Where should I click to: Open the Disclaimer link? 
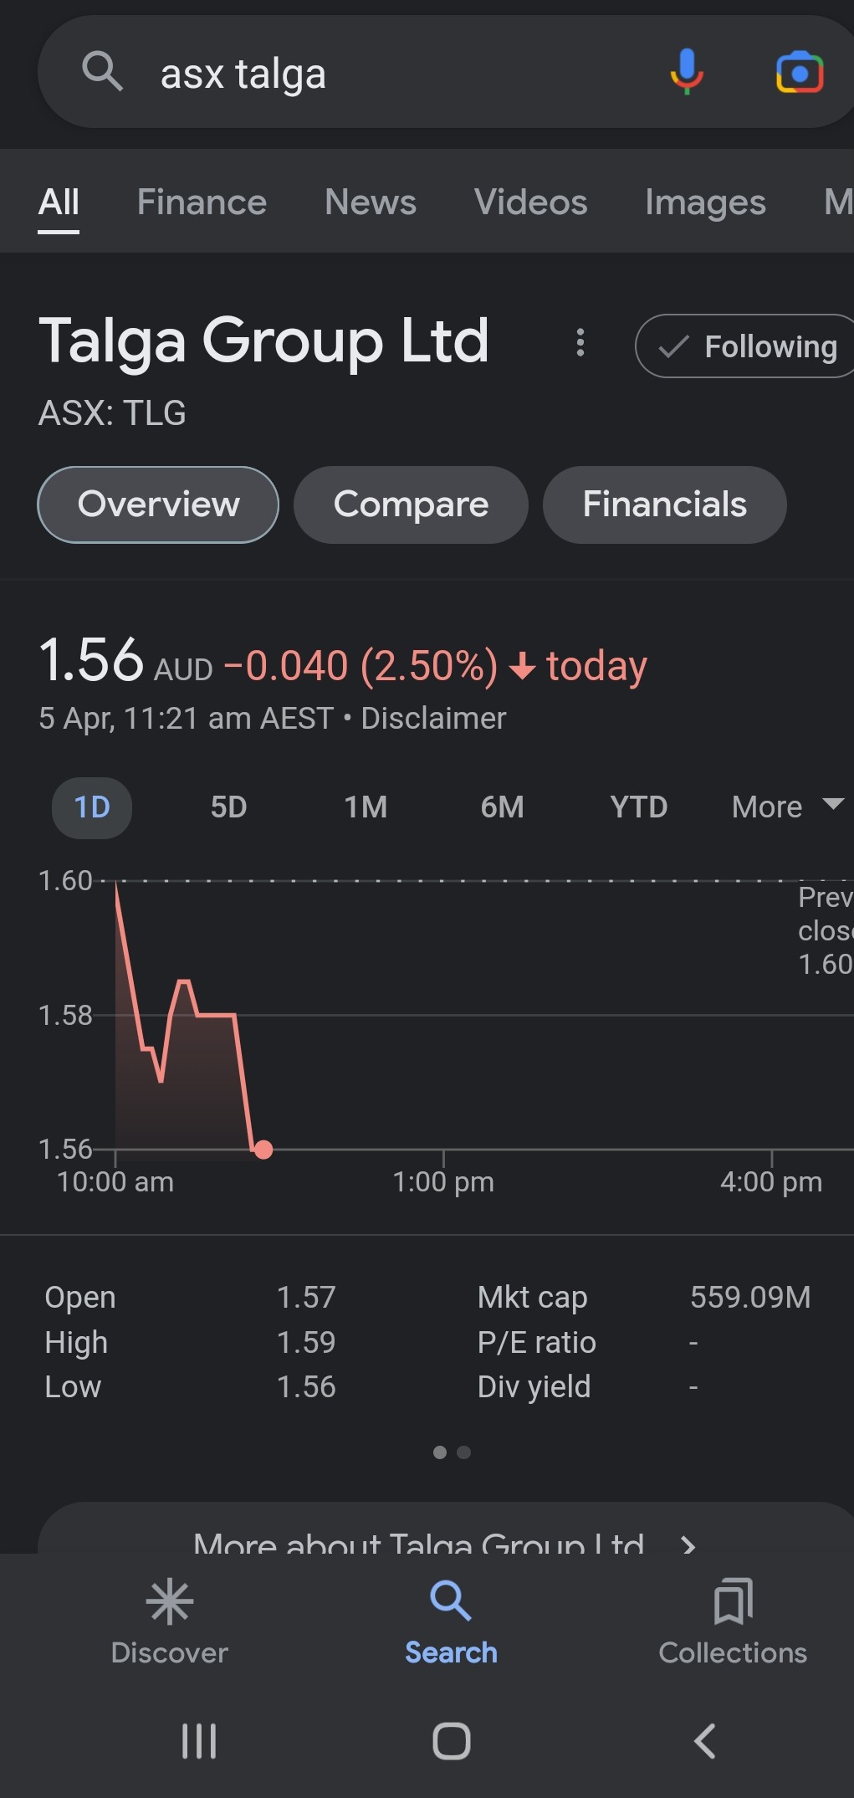point(433,719)
